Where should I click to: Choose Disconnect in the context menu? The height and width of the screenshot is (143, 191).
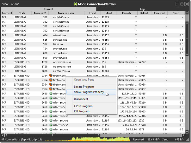click(x=81, y=99)
